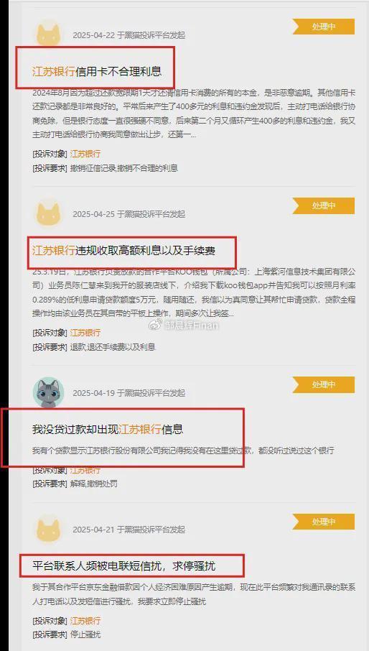
Task: Click 江苏银行 complaint target under 退款 request complaint
Action: tap(85, 333)
